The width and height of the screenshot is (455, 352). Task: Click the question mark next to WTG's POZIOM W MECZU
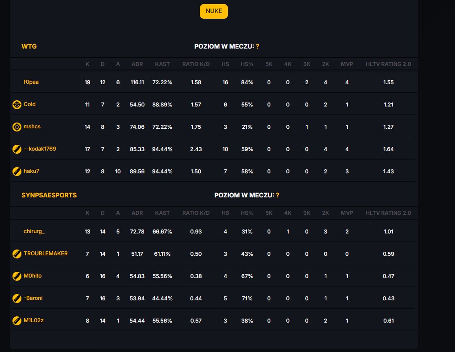pos(257,46)
